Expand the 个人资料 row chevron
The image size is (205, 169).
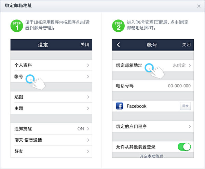click(x=88, y=65)
